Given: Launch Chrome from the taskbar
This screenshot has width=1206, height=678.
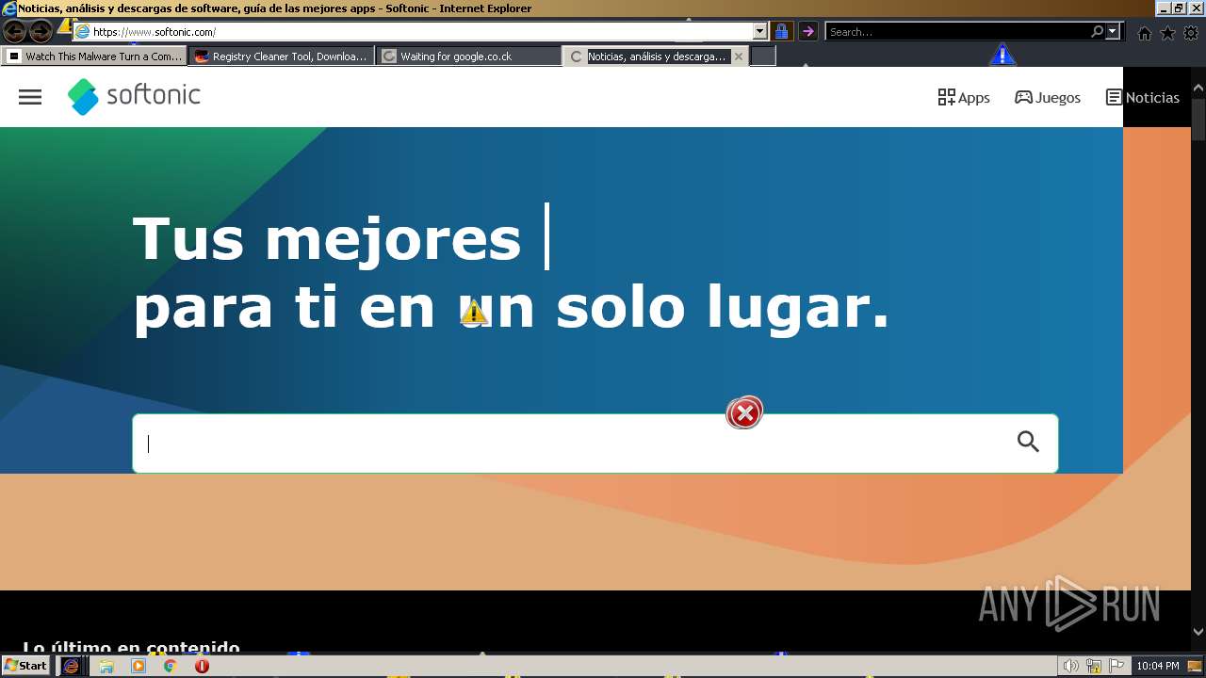Looking at the screenshot, I should click(x=171, y=666).
